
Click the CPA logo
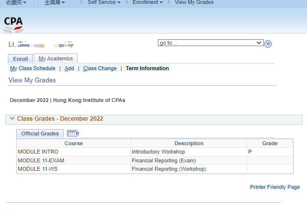point(13,24)
